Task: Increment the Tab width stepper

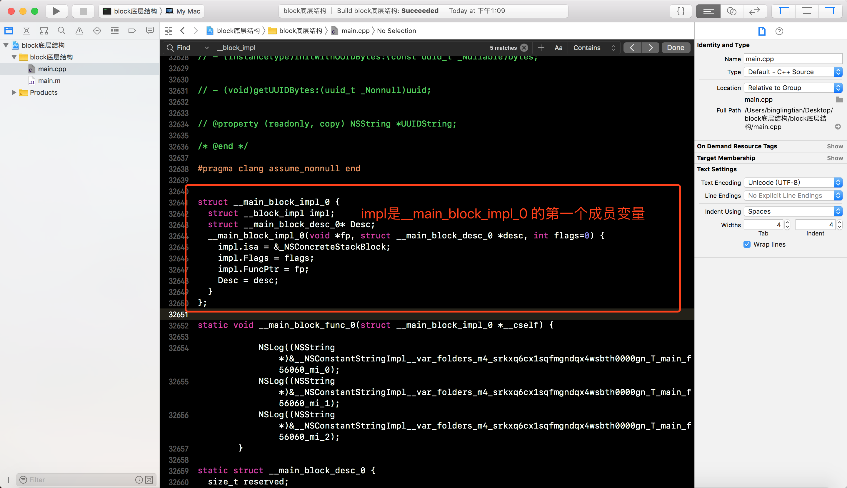Action: pyautogui.click(x=787, y=222)
